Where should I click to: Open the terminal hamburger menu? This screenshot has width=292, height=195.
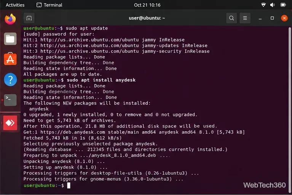245,18
